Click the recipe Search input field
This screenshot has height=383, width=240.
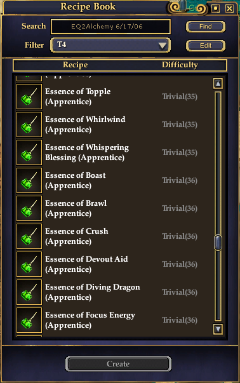click(x=110, y=27)
